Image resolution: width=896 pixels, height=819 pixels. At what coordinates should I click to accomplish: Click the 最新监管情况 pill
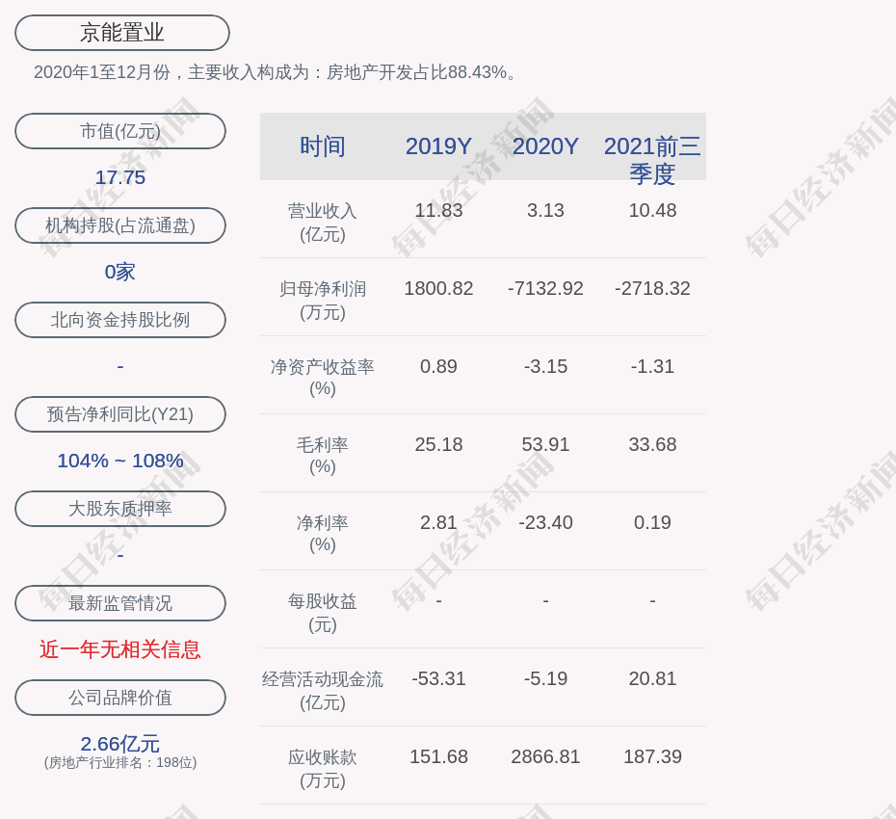pos(120,603)
